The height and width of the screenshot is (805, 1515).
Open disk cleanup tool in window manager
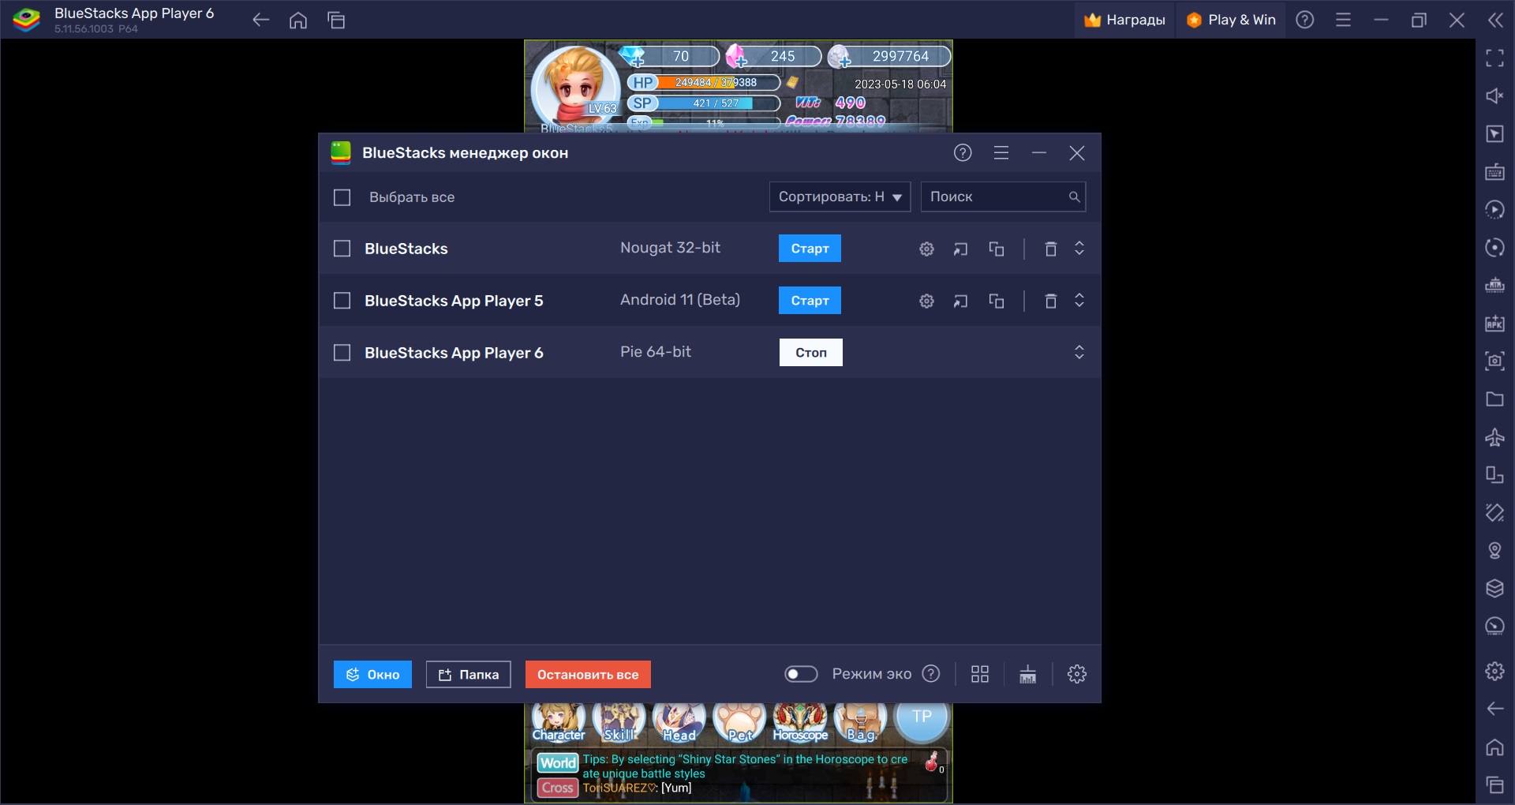(1027, 674)
